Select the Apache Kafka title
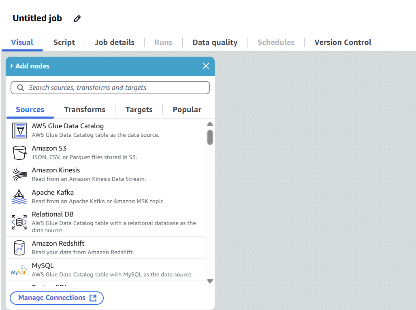Screen dimensions: 416x310 point(53,192)
